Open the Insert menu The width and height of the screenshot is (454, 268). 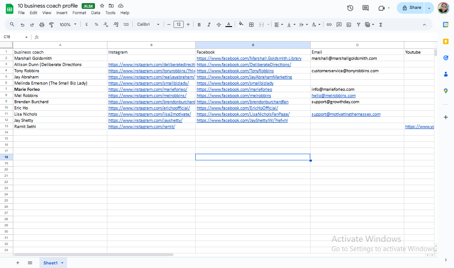[62, 13]
